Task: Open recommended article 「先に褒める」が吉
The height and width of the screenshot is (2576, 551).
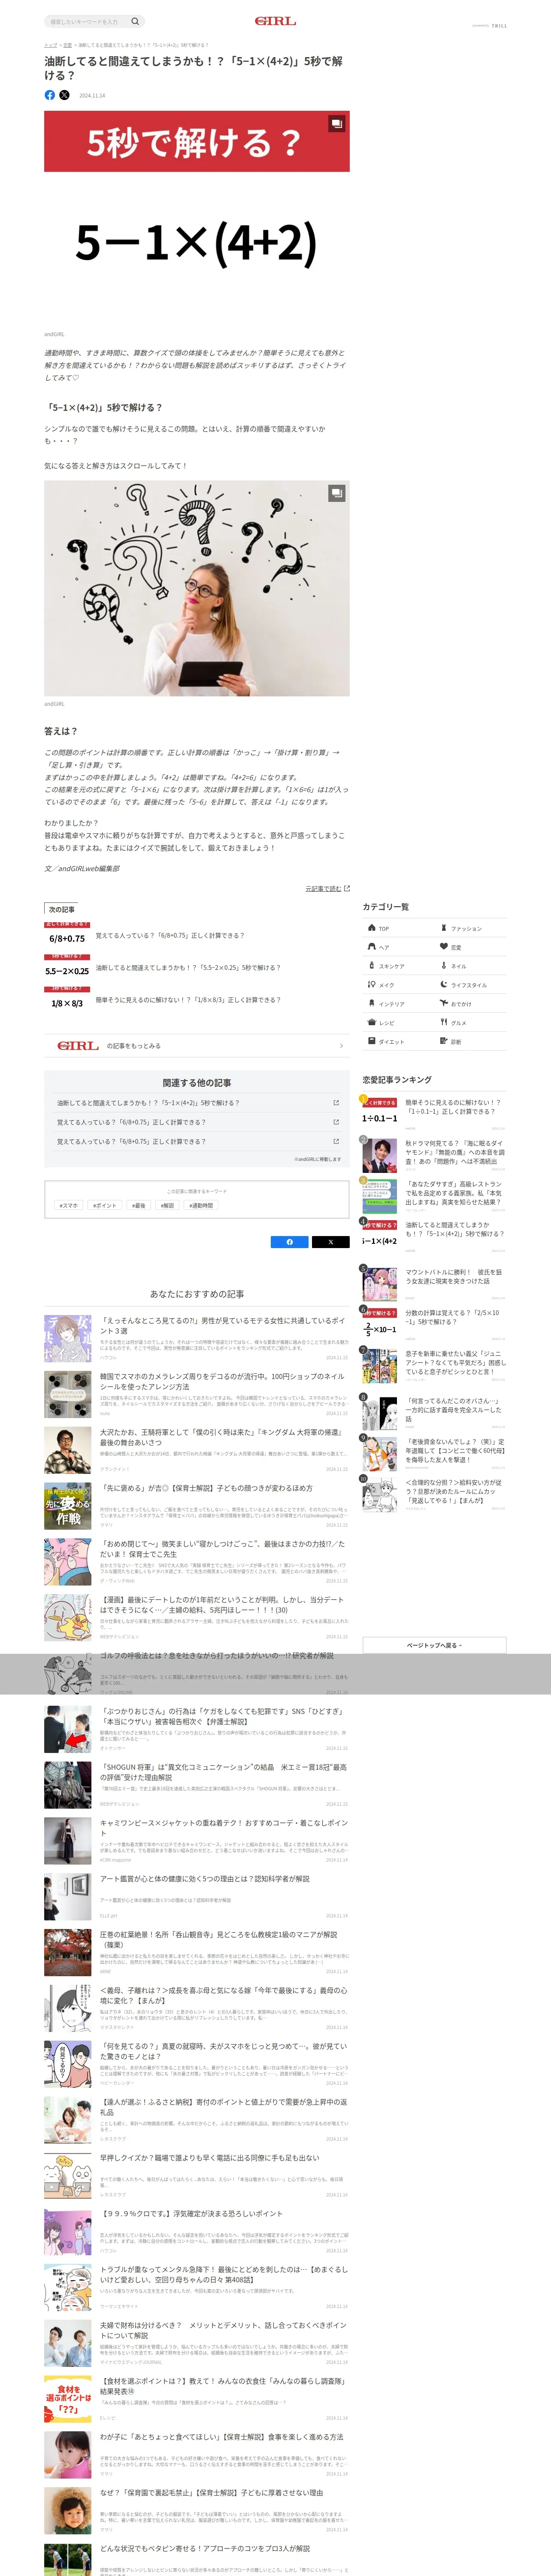Action: tap(206, 1488)
